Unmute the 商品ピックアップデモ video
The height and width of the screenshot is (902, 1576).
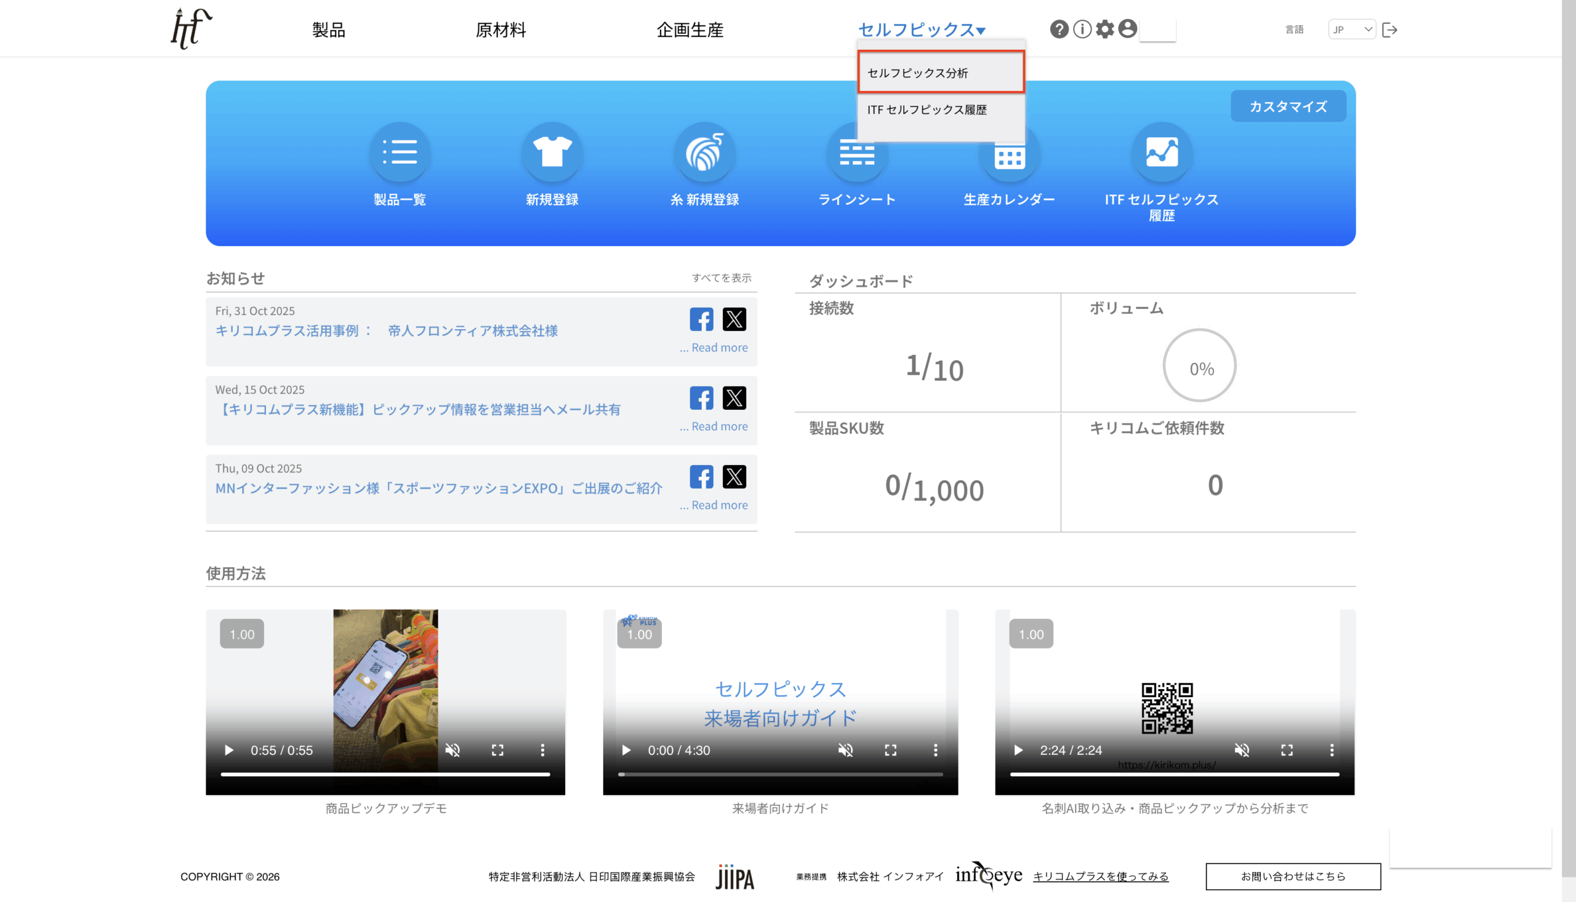tap(452, 750)
